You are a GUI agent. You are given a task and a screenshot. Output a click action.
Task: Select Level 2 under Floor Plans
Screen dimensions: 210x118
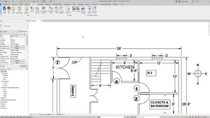(x=5, y=77)
